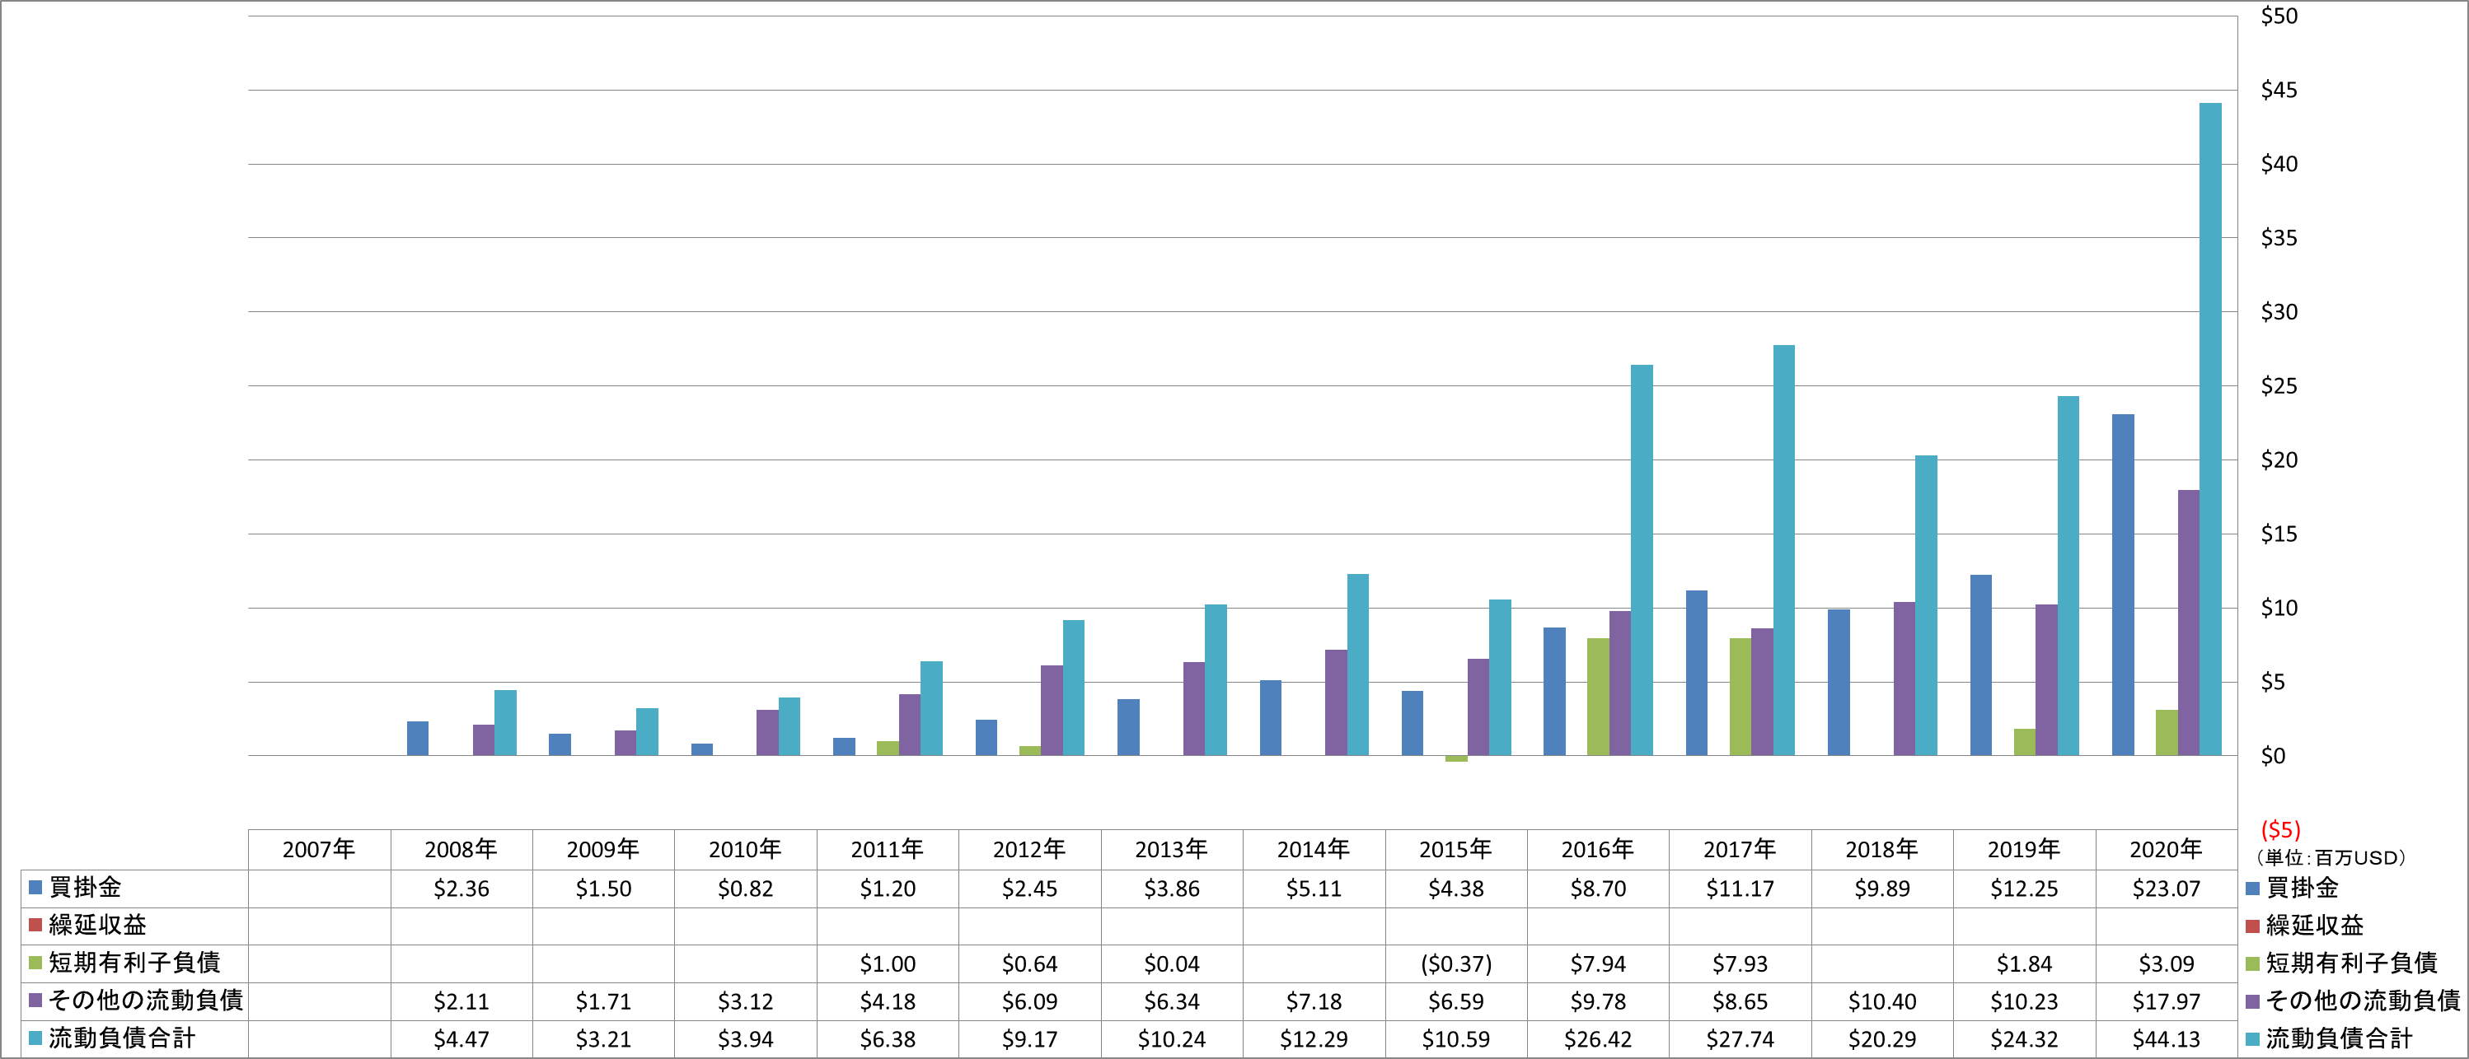The height and width of the screenshot is (1059, 2469).
Task: Click the 2008年 column header
Action: pyautogui.click(x=461, y=849)
